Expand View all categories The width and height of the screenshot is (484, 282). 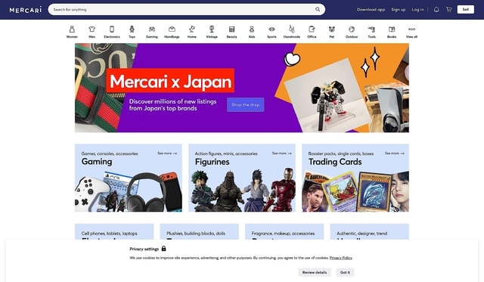[411, 32]
